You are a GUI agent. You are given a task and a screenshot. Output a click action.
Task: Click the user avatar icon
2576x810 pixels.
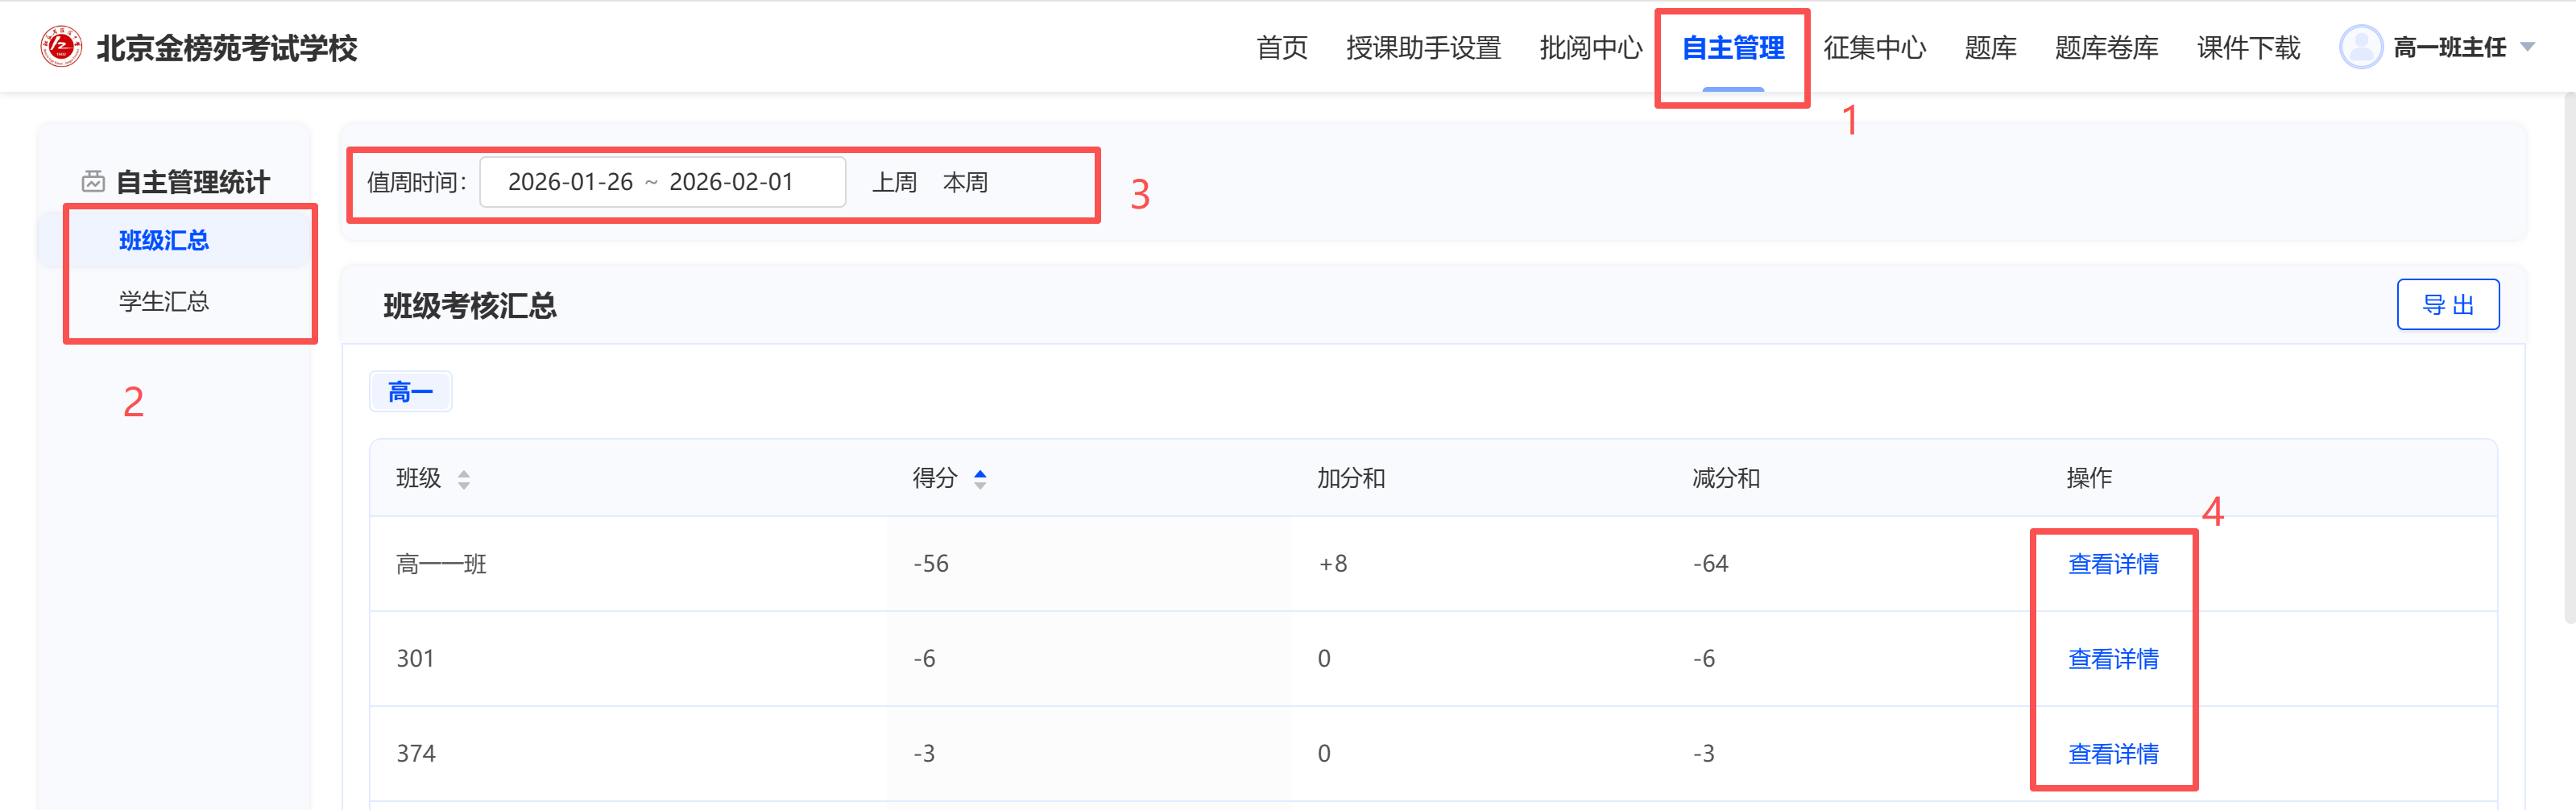coord(2360,47)
